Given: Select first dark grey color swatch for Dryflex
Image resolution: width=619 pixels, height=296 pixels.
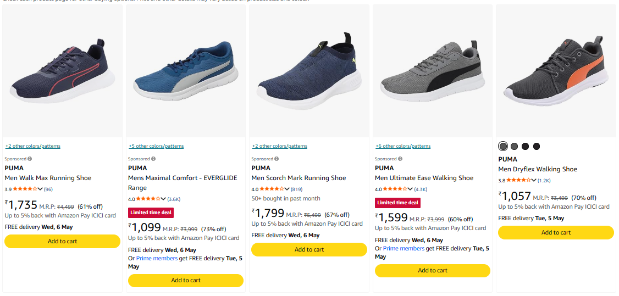Looking at the screenshot, I should coord(503,146).
